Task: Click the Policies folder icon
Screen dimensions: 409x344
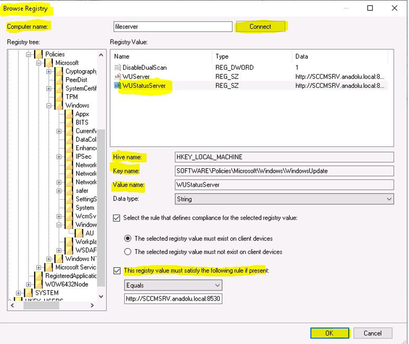Action: (39, 54)
